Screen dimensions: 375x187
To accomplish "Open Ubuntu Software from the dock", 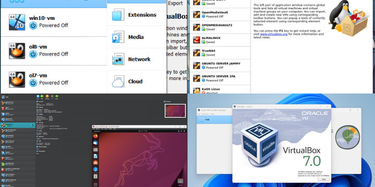I will [95, 163].
